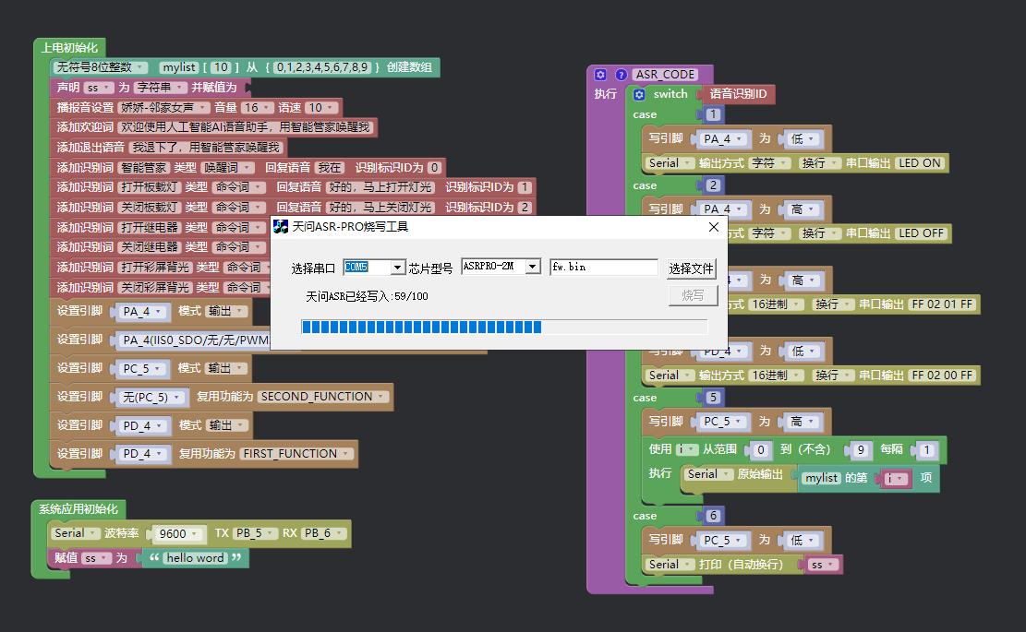Open PC_5 pin dropdown under case 6
Screen dimensions: 1026x632
click(x=722, y=541)
